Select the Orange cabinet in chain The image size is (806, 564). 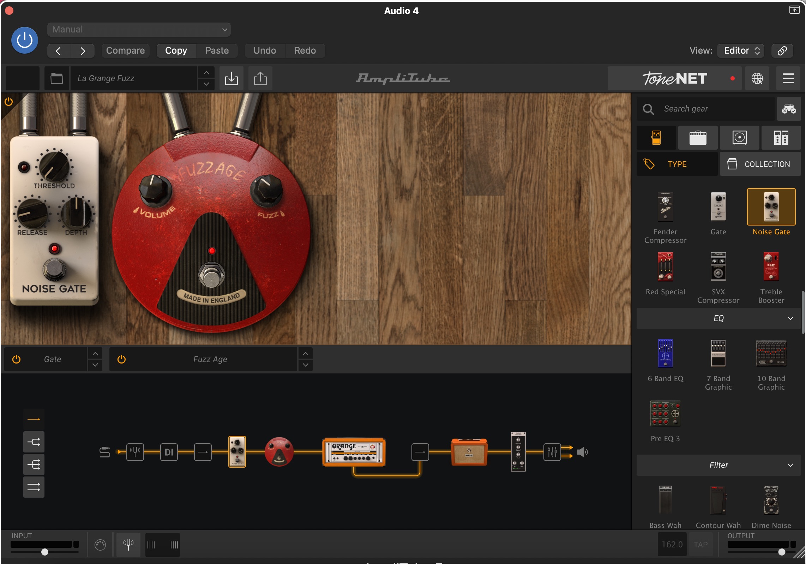pos(469,452)
